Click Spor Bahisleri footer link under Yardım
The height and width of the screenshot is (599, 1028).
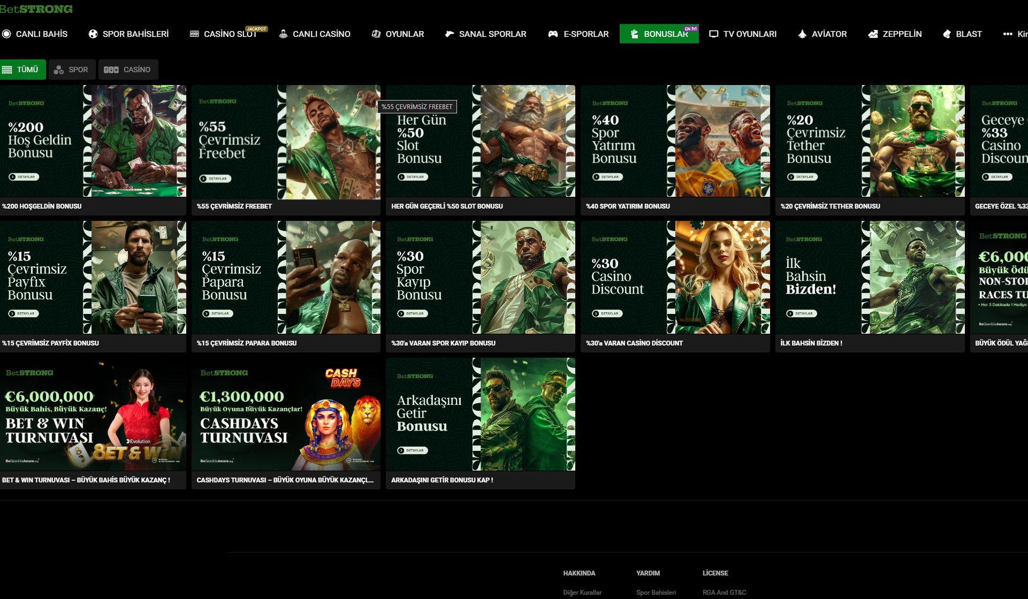[656, 593]
